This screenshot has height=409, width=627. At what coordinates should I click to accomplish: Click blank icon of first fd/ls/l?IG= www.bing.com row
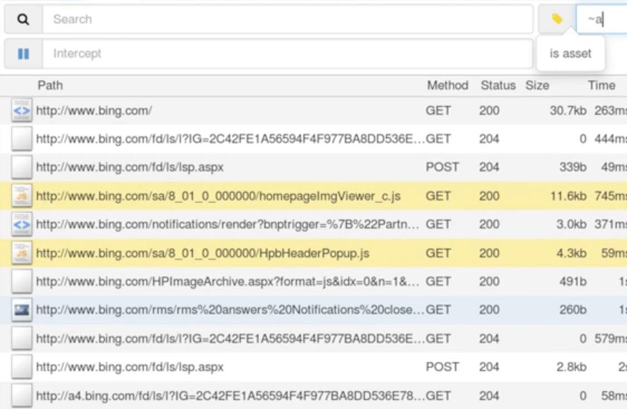coord(22,139)
